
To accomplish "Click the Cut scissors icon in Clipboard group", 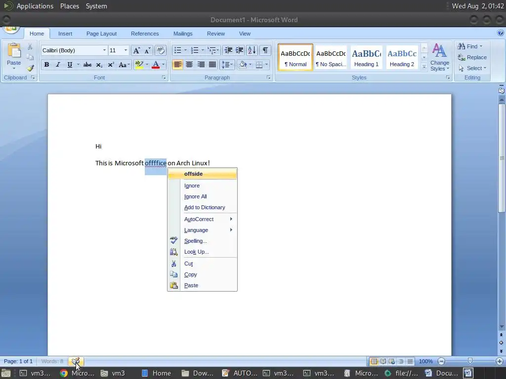I will (x=30, y=47).
